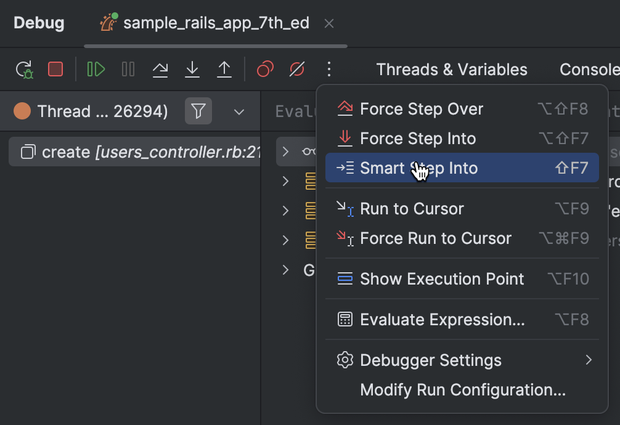
Task: Open Debugger Settings submenu
Action: (x=462, y=360)
